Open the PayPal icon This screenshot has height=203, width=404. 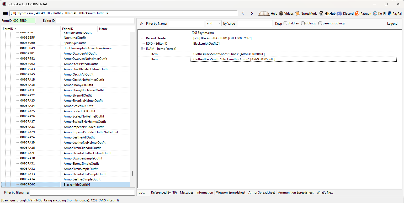390,13
